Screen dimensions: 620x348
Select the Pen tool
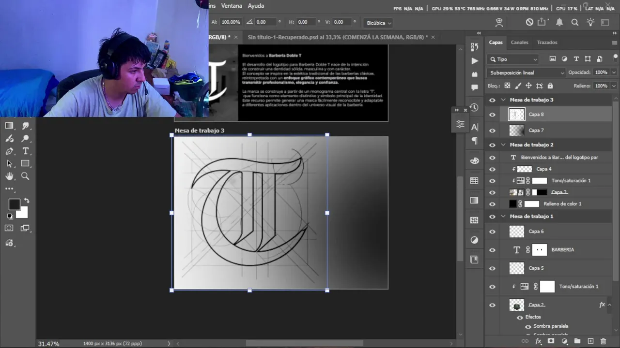pos(9,151)
